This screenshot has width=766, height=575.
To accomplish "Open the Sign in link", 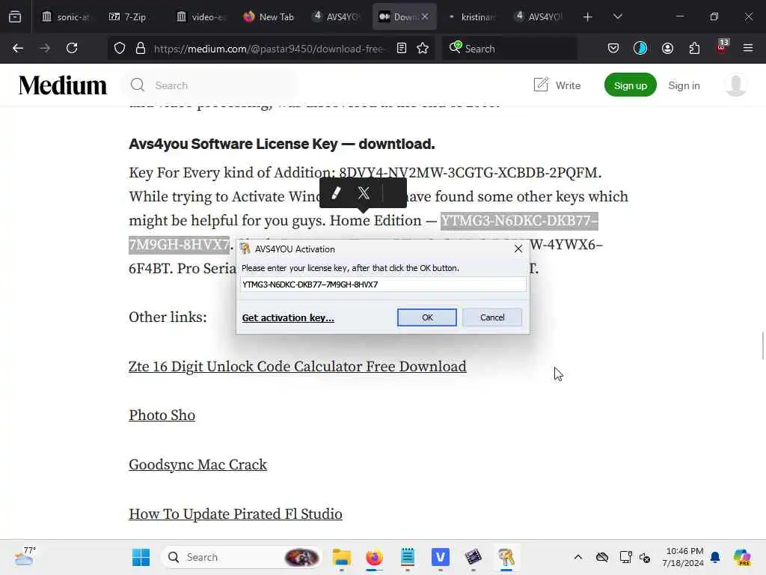I will (684, 85).
